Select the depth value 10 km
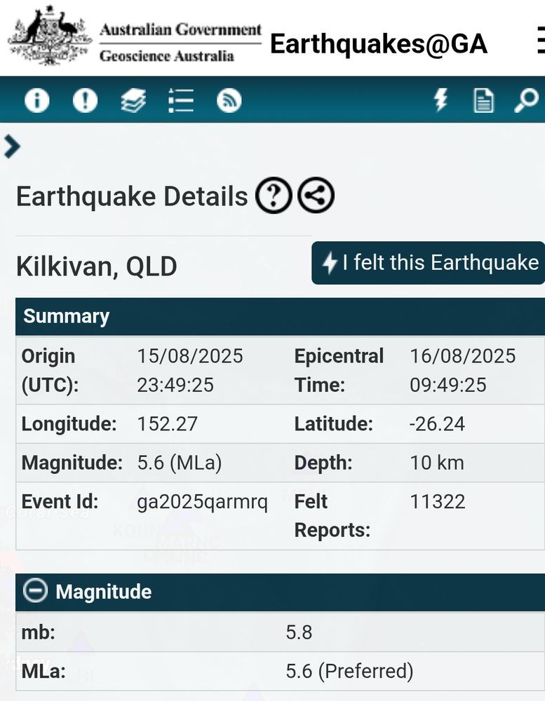The image size is (545, 701). click(437, 463)
